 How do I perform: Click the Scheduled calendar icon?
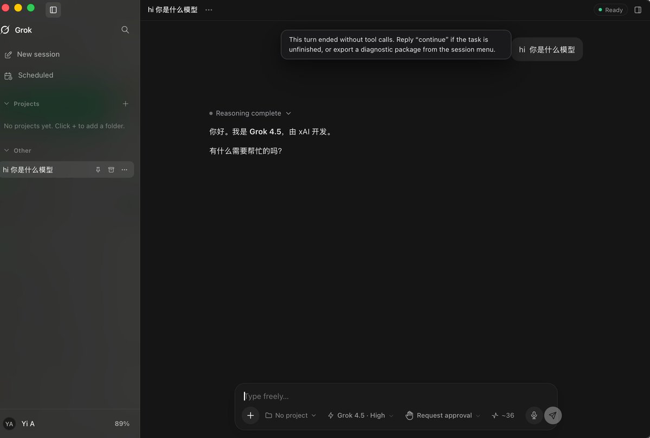pyautogui.click(x=8, y=75)
